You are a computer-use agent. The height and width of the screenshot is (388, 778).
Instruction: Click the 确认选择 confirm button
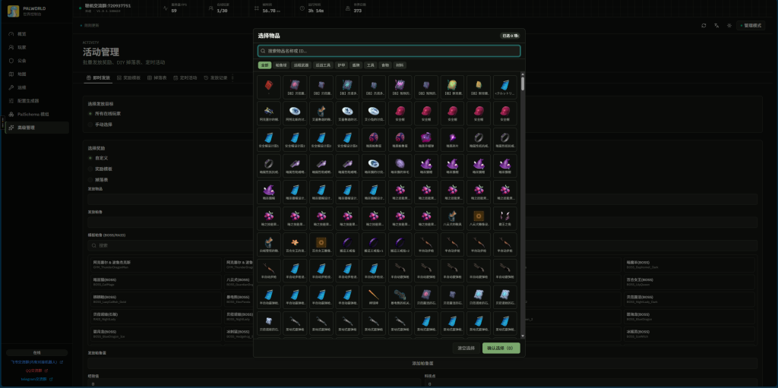point(501,348)
